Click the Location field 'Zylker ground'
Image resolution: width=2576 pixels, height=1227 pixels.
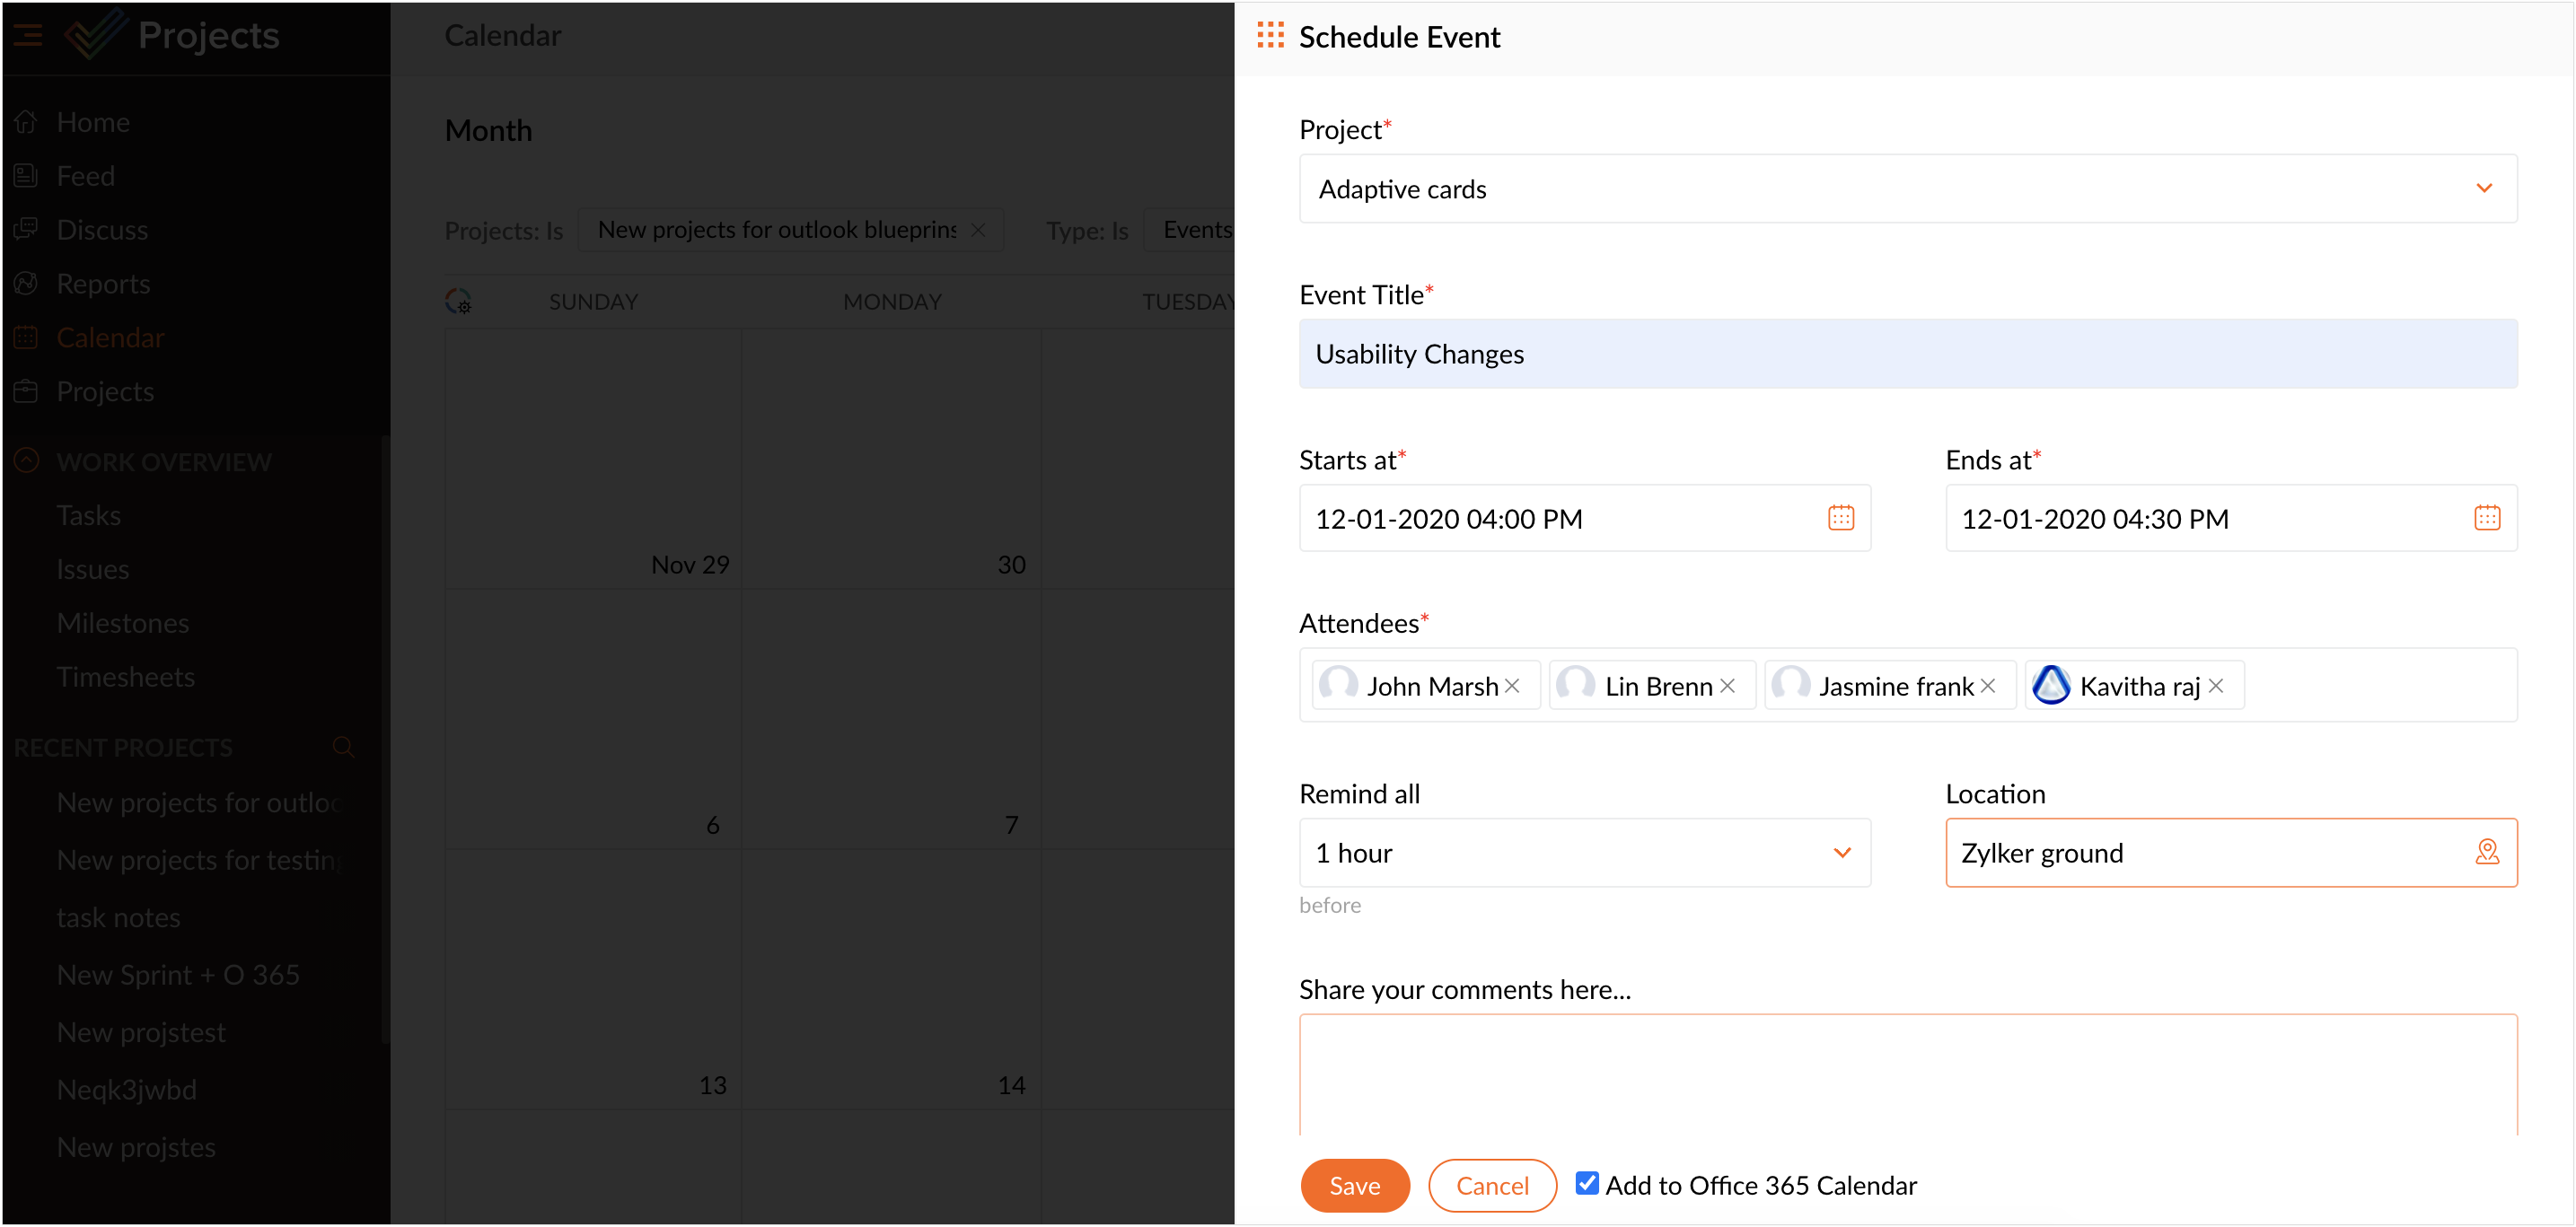[2230, 853]
